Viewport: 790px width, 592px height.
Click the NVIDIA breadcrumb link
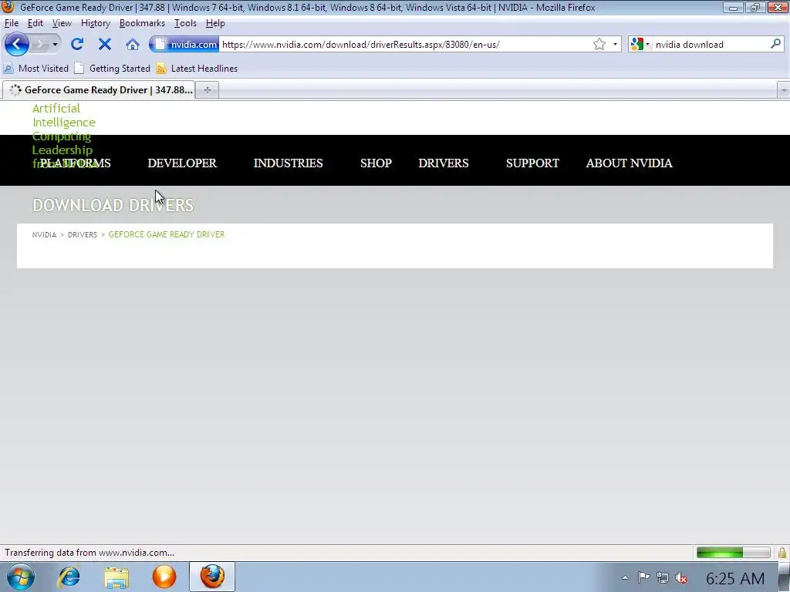coord(44,234)
